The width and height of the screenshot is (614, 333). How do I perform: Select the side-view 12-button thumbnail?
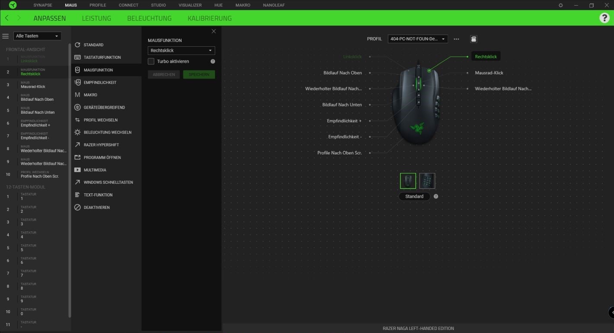click(x=427, y=181)
